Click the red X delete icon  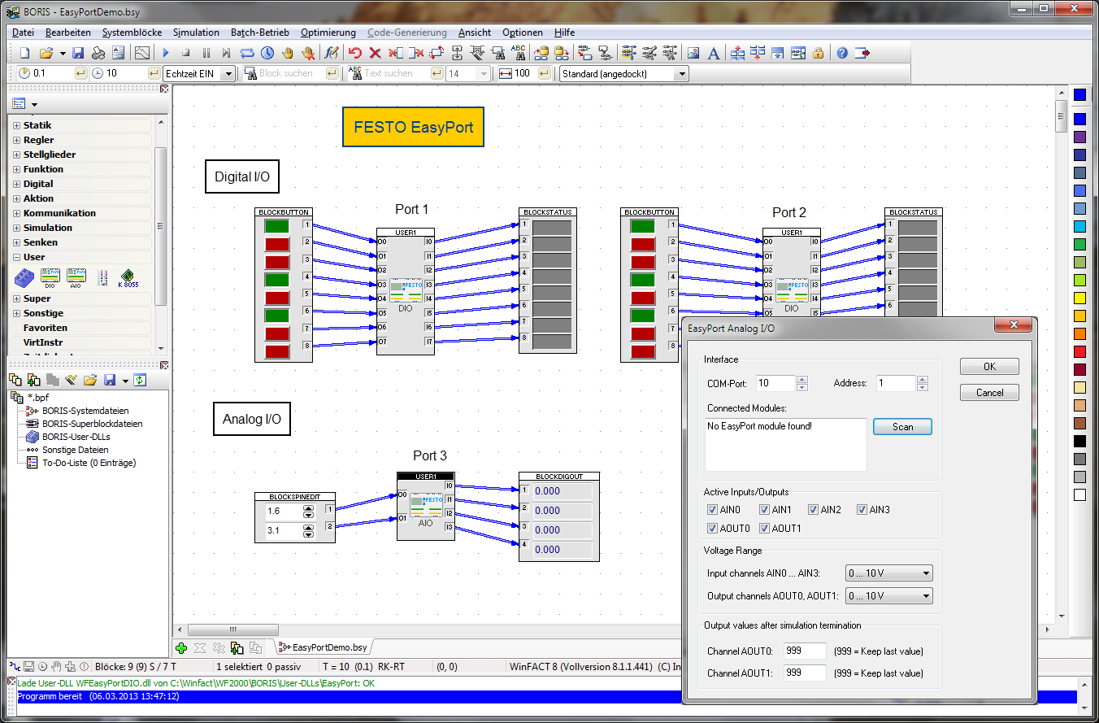coord(375,53)
